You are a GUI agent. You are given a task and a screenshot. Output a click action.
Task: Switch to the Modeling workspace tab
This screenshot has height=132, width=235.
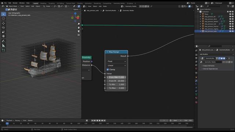43,3
